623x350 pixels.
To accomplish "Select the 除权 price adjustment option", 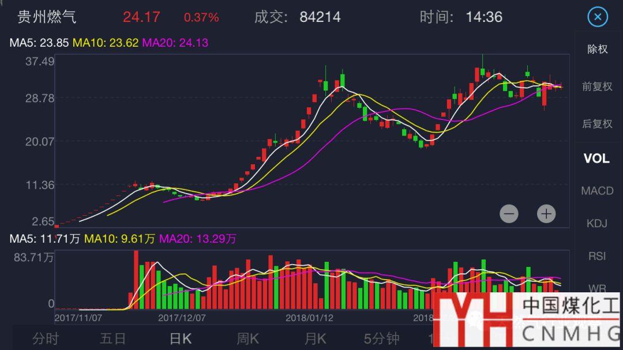I will tap(597, 49).
